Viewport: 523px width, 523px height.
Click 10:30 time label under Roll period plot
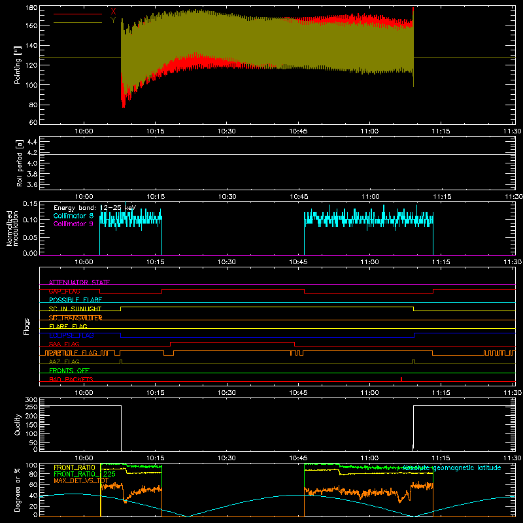coord(227,197)
